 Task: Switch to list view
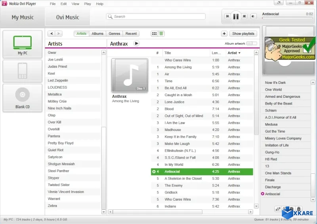tap(161, 34)
